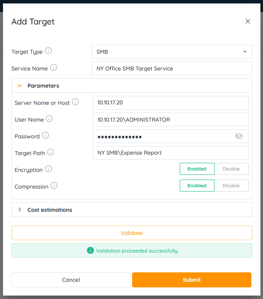Viewport: 263px width, 299px height.
Task: Submit the new target
Action: 191,280
